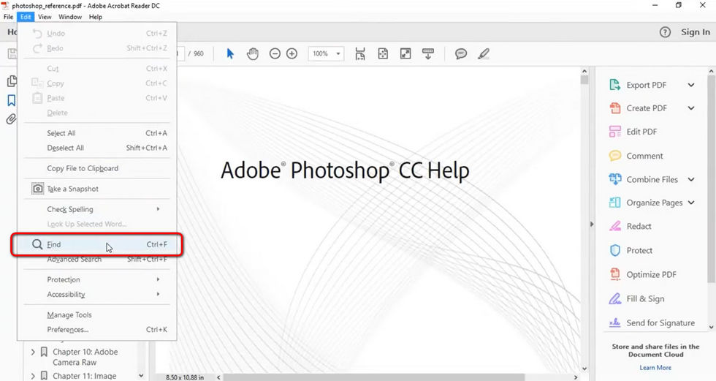Screen dimensions: 716x381
Task: Choose Manage Tools in Edit menu
Action: coord(96,314)
